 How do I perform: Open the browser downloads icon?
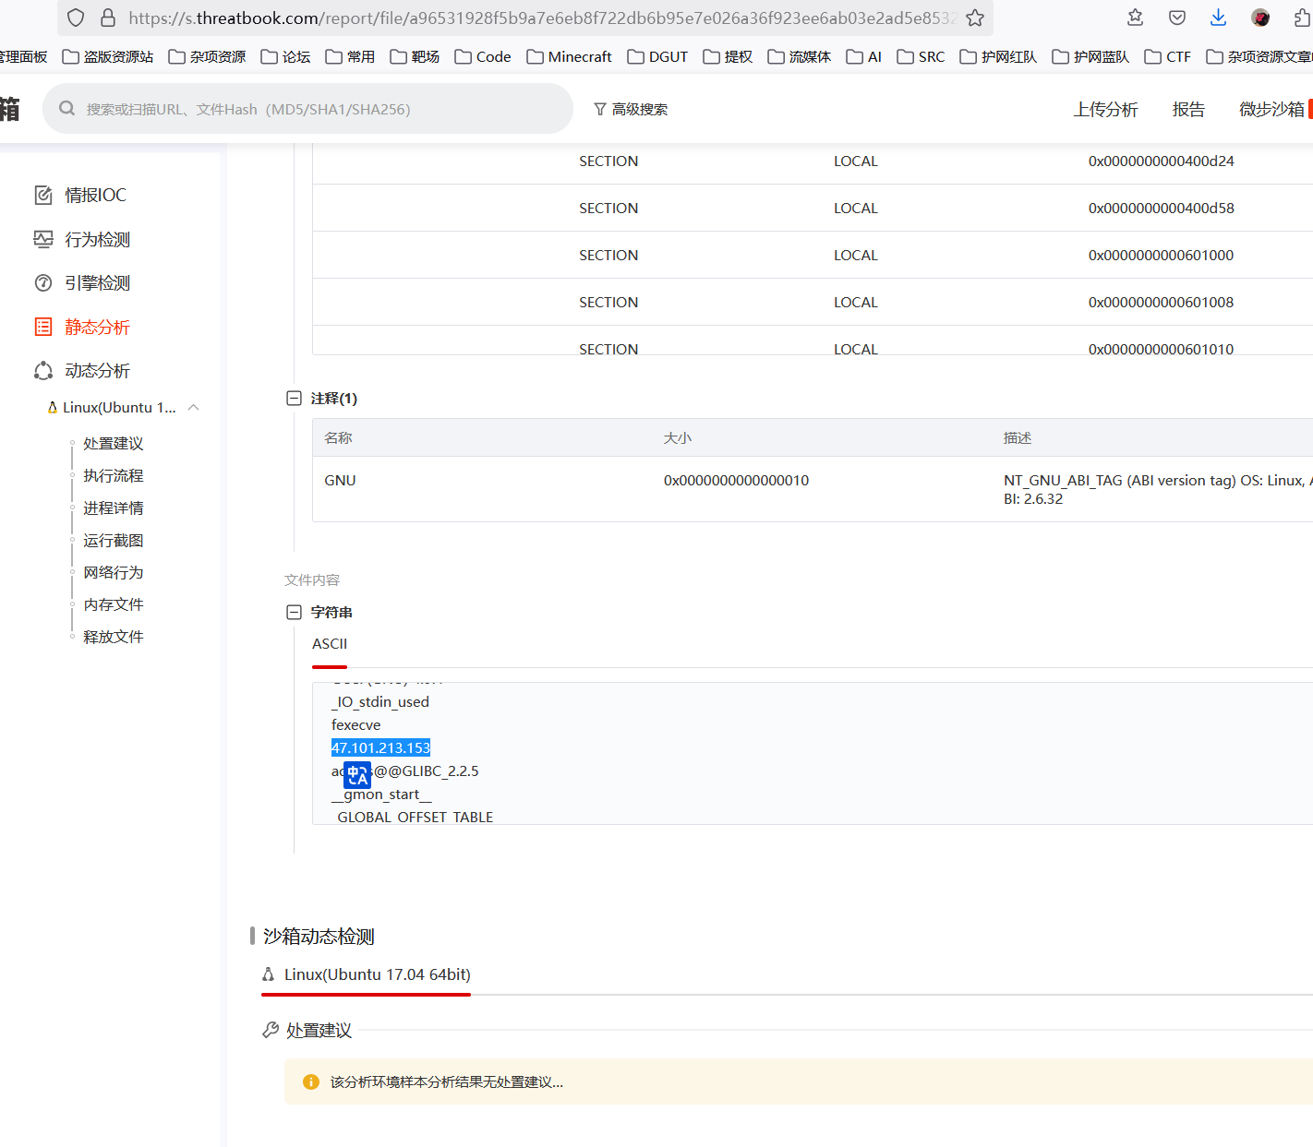tap(1218, 18)
